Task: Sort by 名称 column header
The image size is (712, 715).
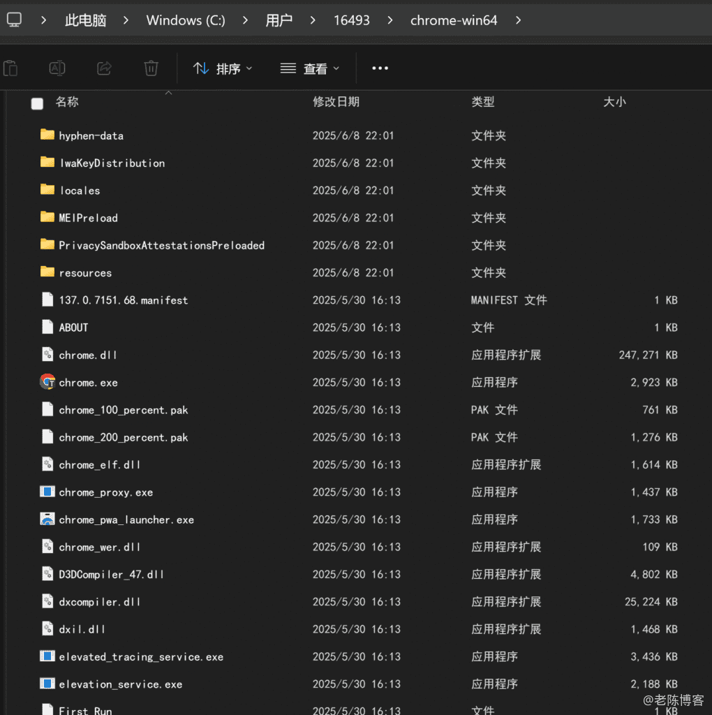Action: 67,102
